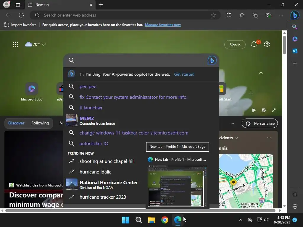The height and width of the screenshot is (227, 303).
Task: Add a new tab with plus button
Action: pos(101,5)
